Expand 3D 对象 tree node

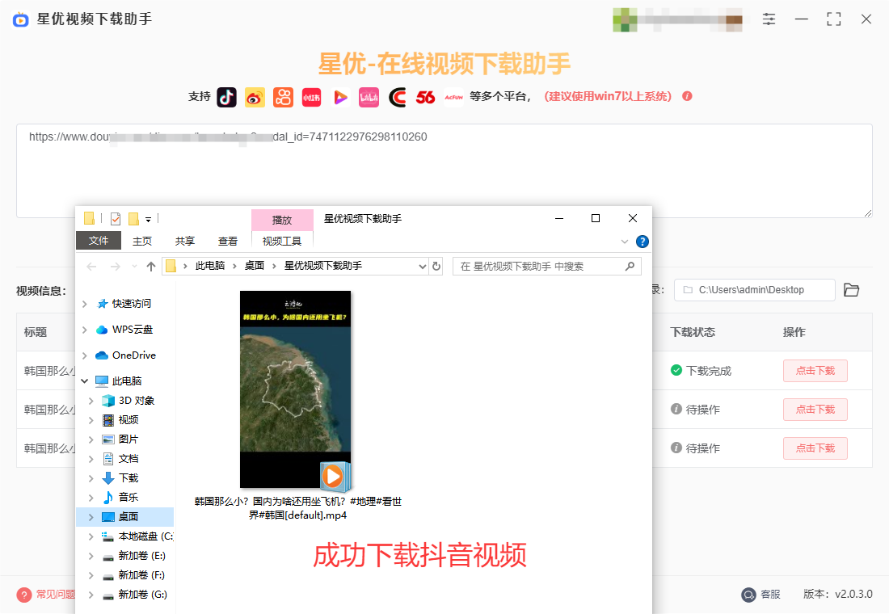pyautogui.click(x=91, y=401)
